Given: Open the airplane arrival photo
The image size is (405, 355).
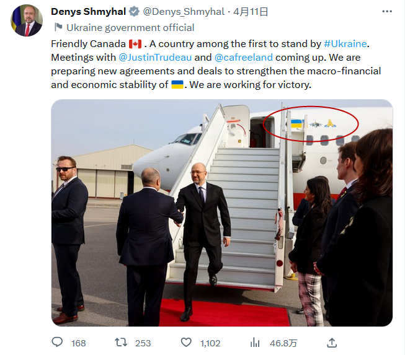Looking at the screenshot, I should tap(221, 213).
